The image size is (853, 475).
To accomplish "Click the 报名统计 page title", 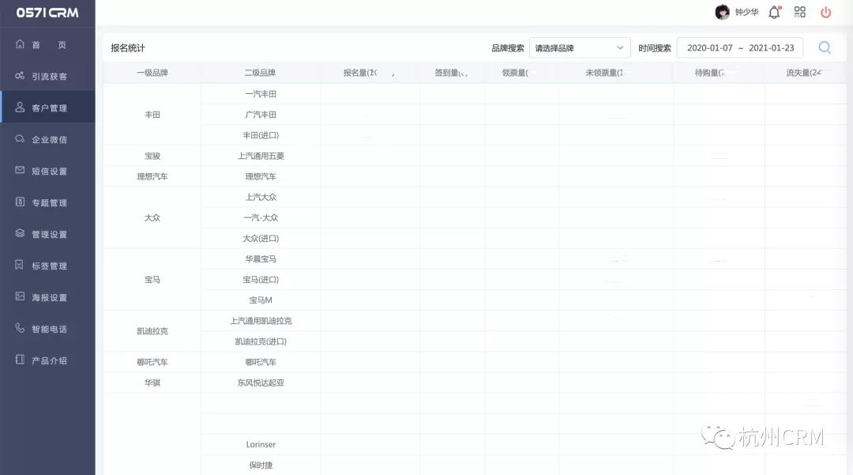I will [x=128, y=48].
